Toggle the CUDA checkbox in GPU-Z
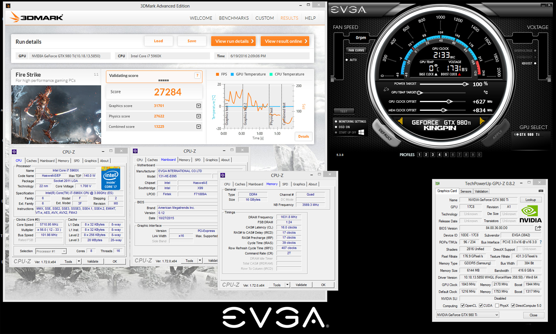The width and height of the screenshot is (556, 334). point(481,305)
